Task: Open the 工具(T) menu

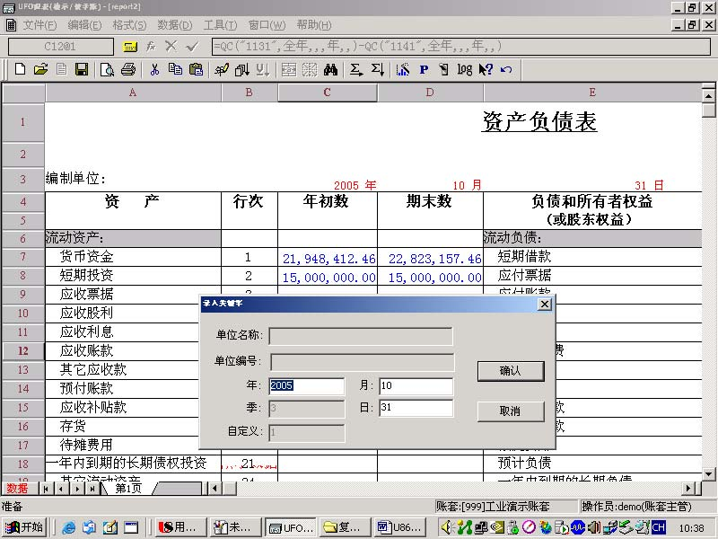Action: 220,25
